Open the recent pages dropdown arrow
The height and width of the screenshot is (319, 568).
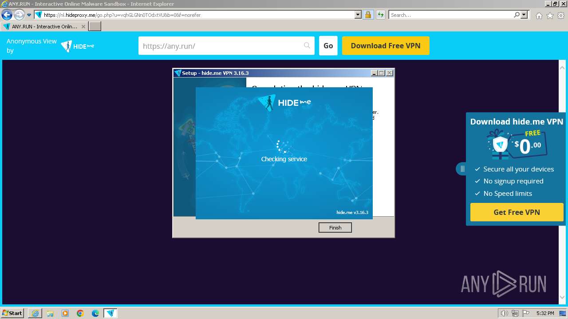coord(29,15)
